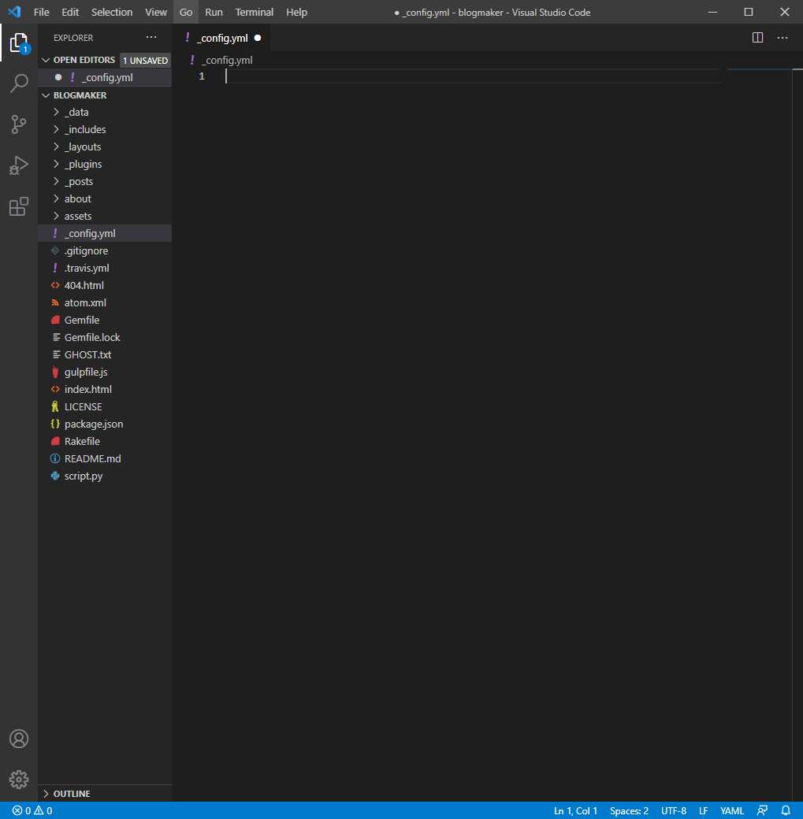
Task: Click the VS Code logo icon
Action: pyautogui.click(x=15, y=12)
